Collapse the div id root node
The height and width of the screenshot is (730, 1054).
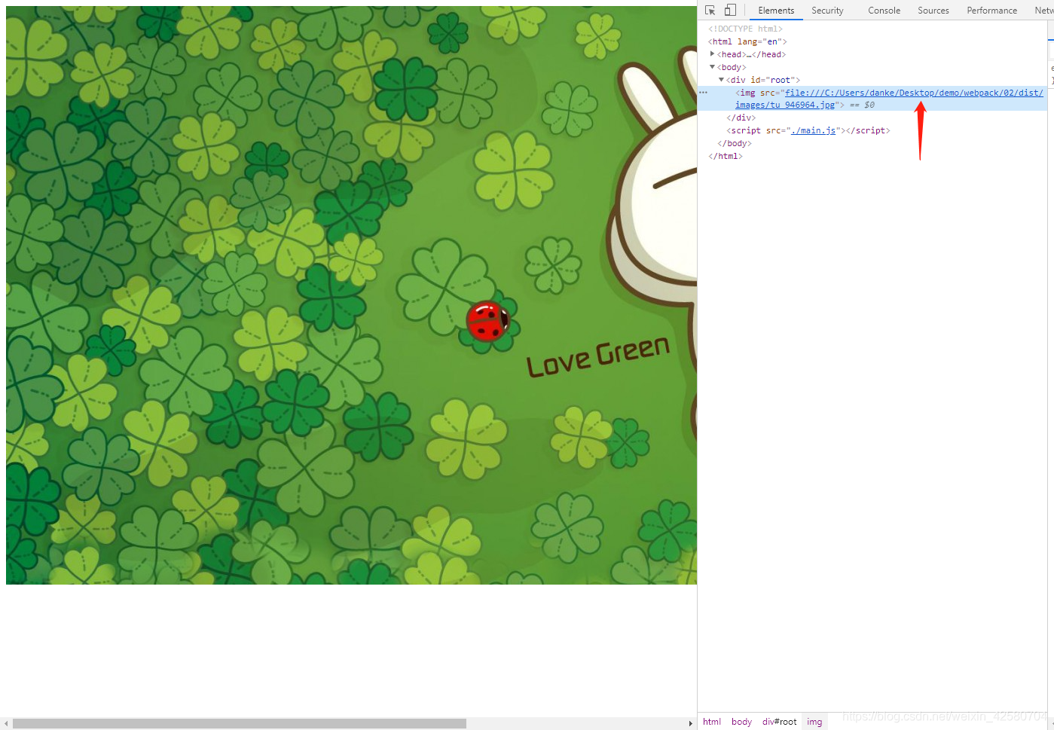coord(721,80)
